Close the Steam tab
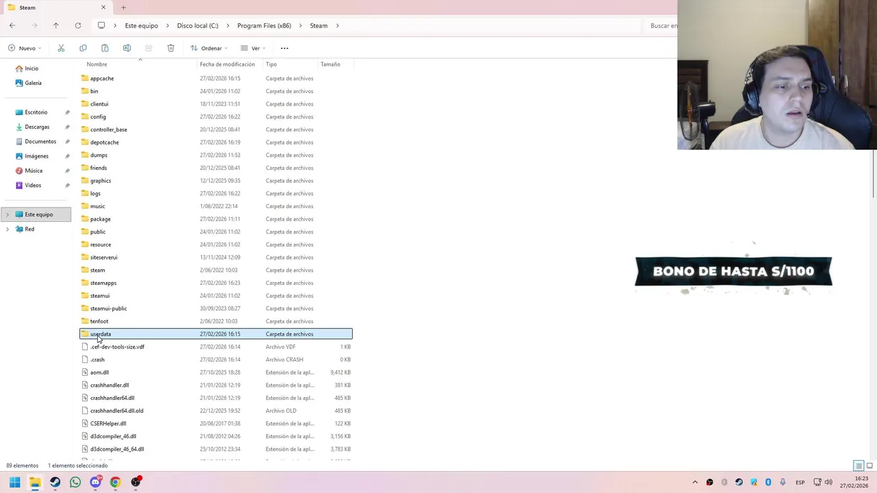The image size is (877, 493). (x=103, y=8)
